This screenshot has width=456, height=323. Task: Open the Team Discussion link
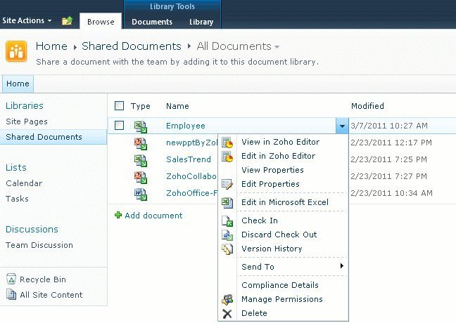pos(39,245)
